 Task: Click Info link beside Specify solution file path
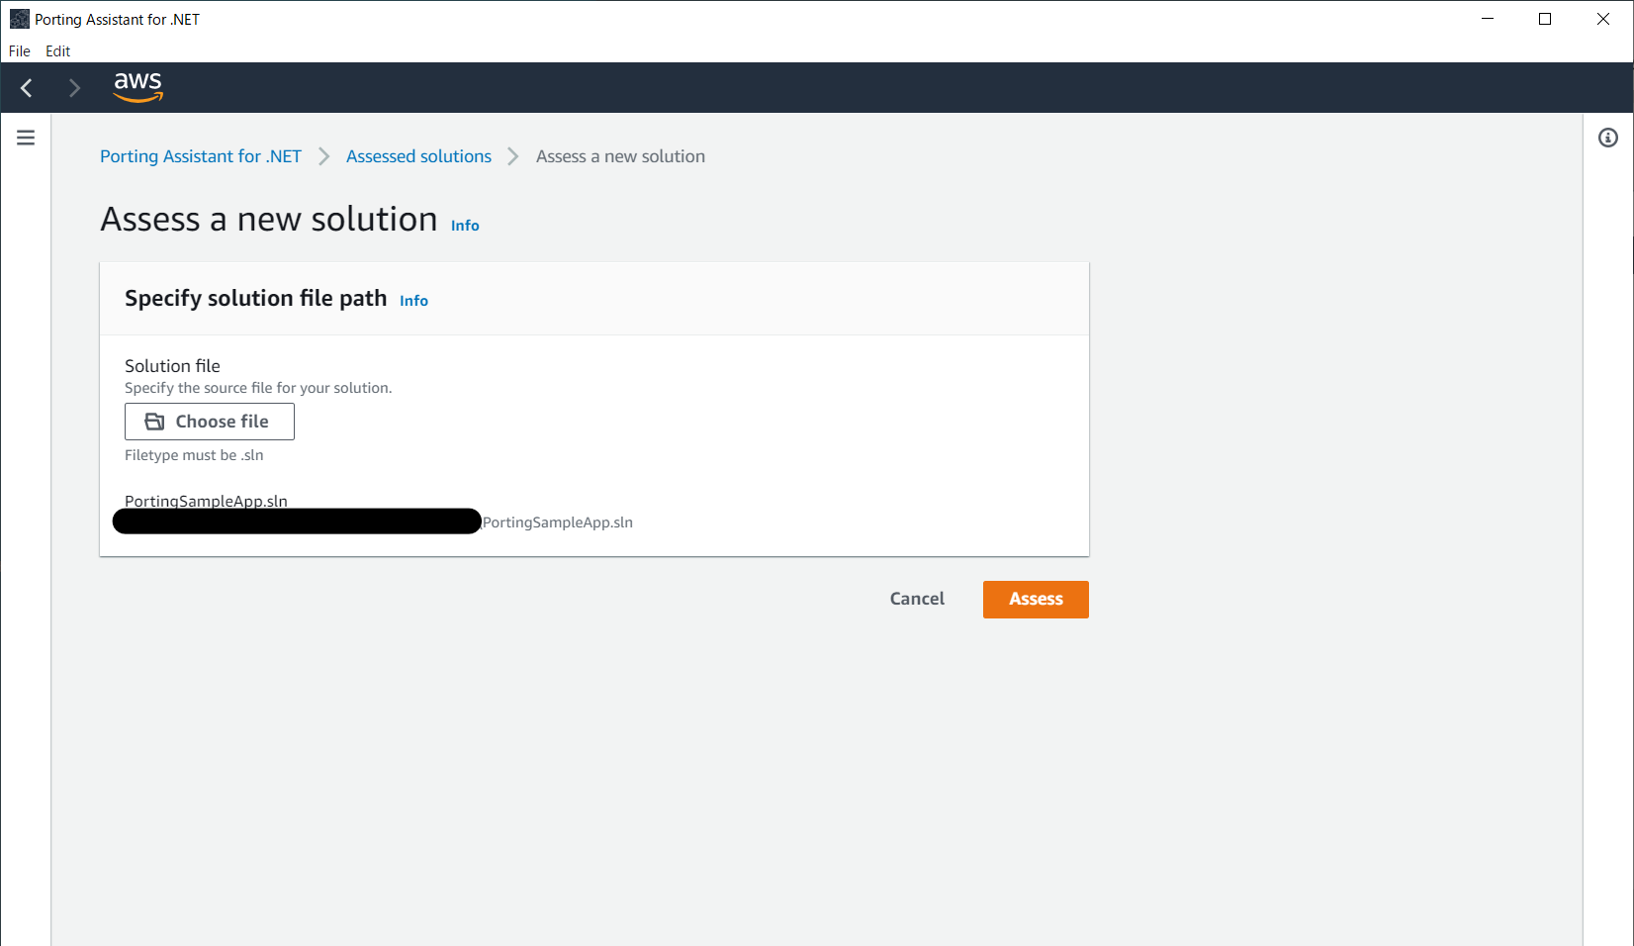pyautogui.click(x=413, y=301)
